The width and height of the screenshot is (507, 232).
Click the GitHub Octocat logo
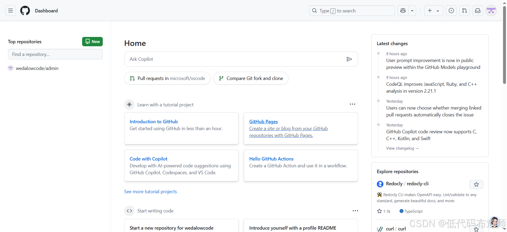25,11
